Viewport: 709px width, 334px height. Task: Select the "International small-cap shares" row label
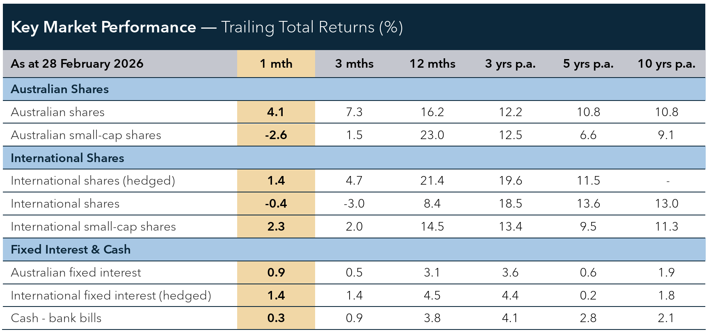(93, 226)
